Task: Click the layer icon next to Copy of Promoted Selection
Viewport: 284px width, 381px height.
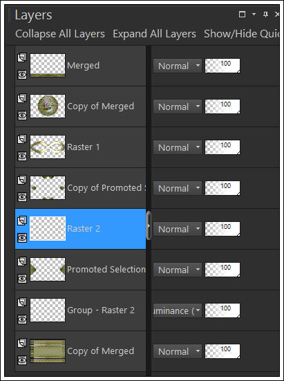Action: click(x=22, y=180)
